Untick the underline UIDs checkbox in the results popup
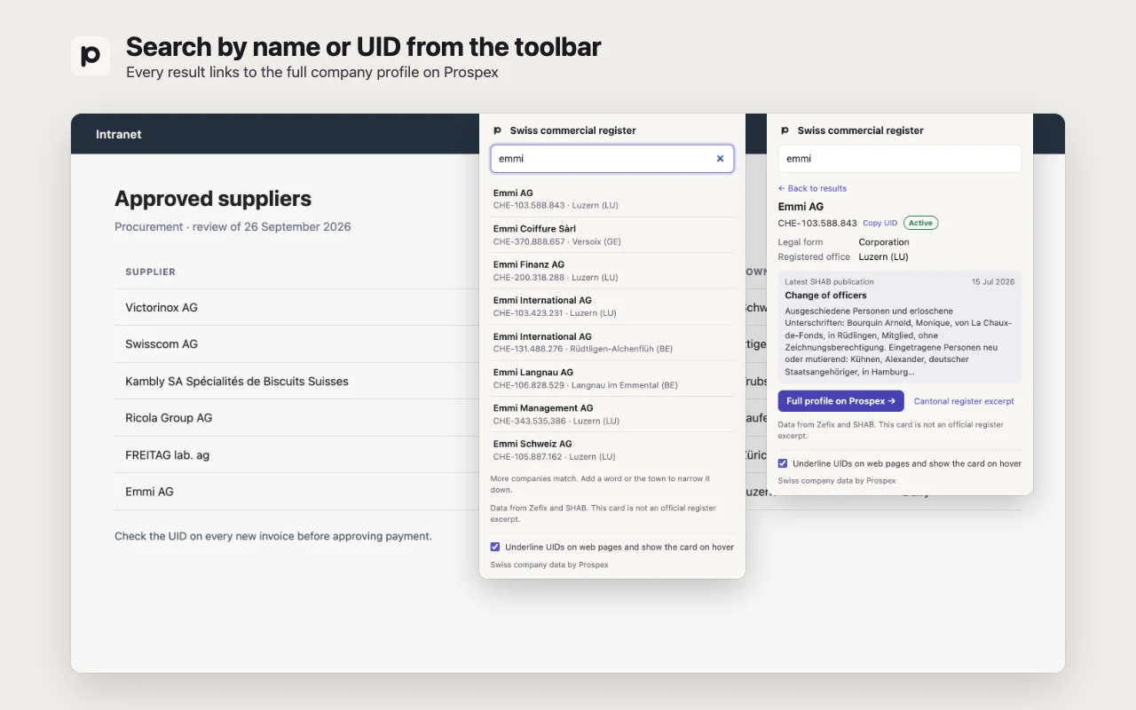The width and height of the screenshot is (1136, 710). coord(495,547)
